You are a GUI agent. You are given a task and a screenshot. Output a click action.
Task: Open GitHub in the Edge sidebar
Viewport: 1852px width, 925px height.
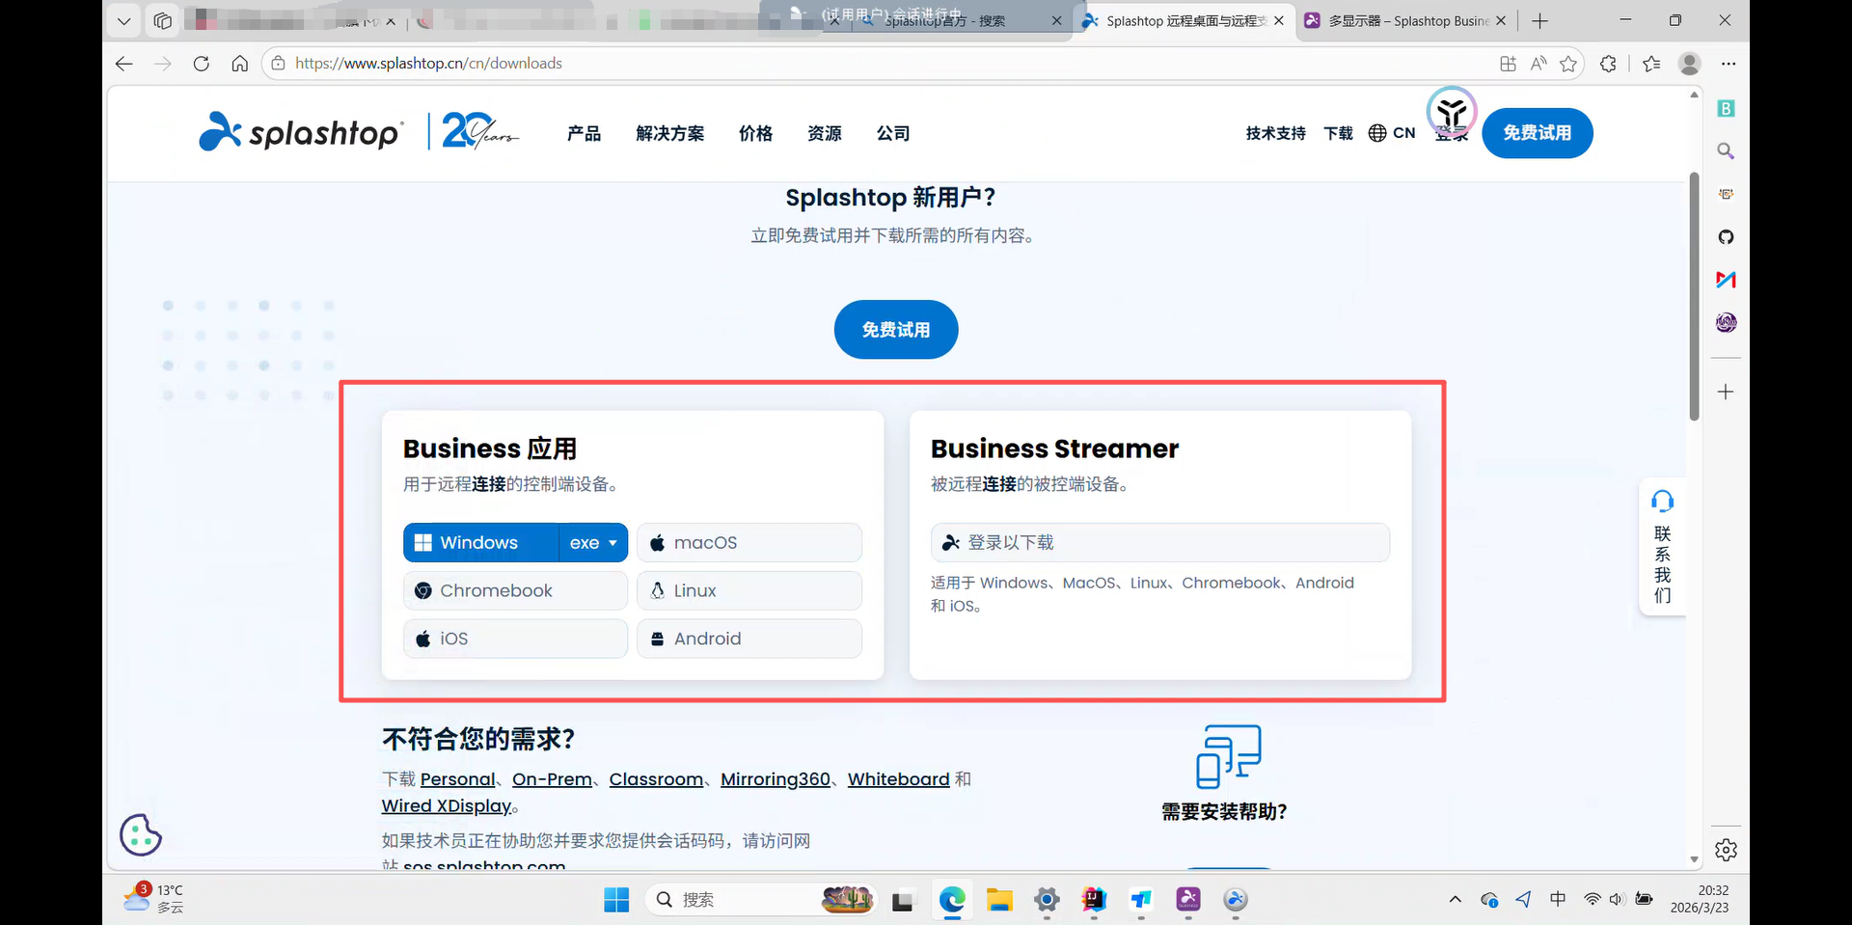coord(1726,237)
